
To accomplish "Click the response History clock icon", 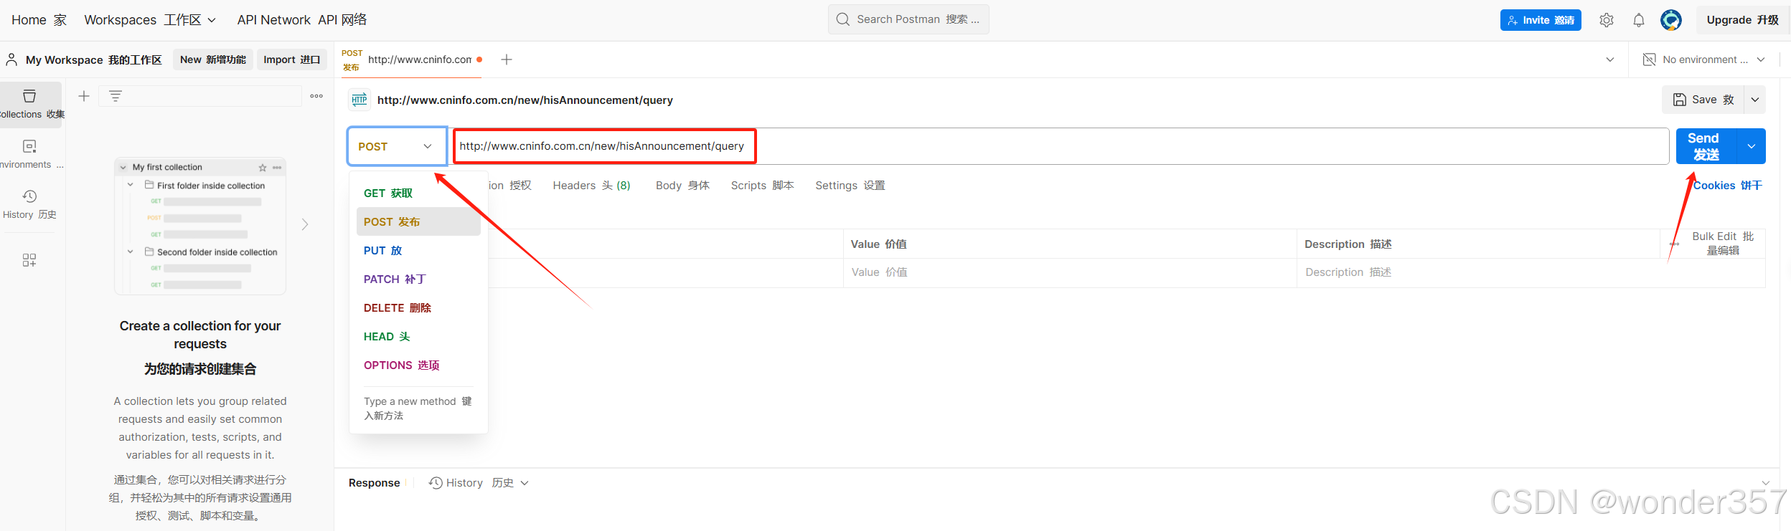I will coord(435,483).
